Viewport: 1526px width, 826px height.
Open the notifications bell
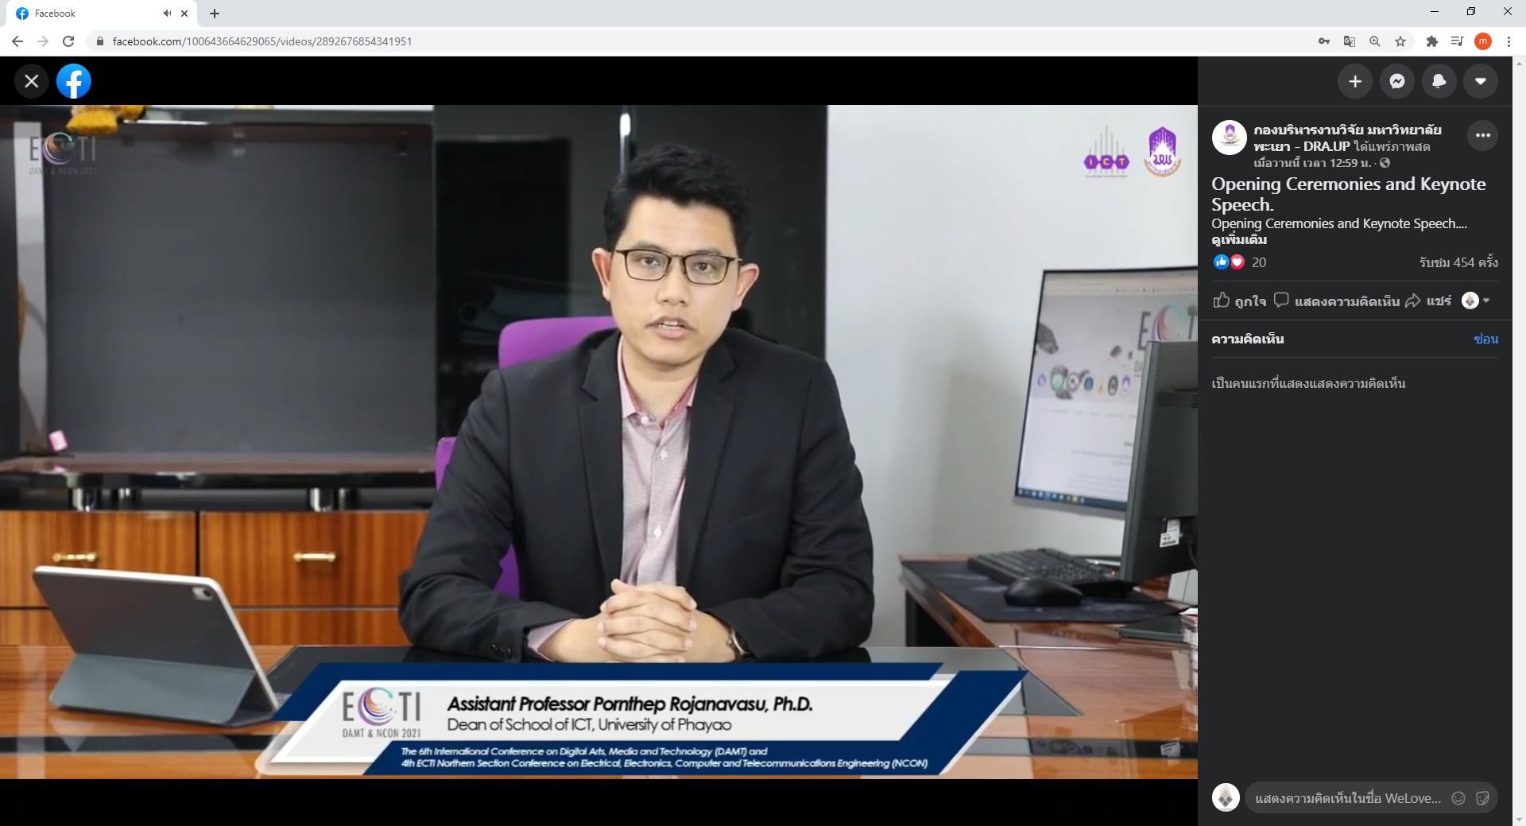pos(1439,81)
